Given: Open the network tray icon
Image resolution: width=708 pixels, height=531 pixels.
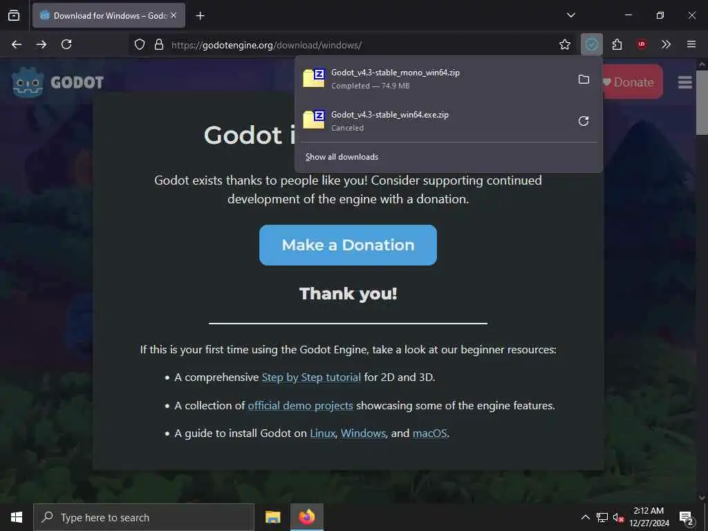Looking at the screenshot, I should 602,517.
